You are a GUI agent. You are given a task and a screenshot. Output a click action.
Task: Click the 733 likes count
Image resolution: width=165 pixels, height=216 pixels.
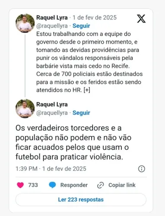pyautogui.click(x=33, y=185)
